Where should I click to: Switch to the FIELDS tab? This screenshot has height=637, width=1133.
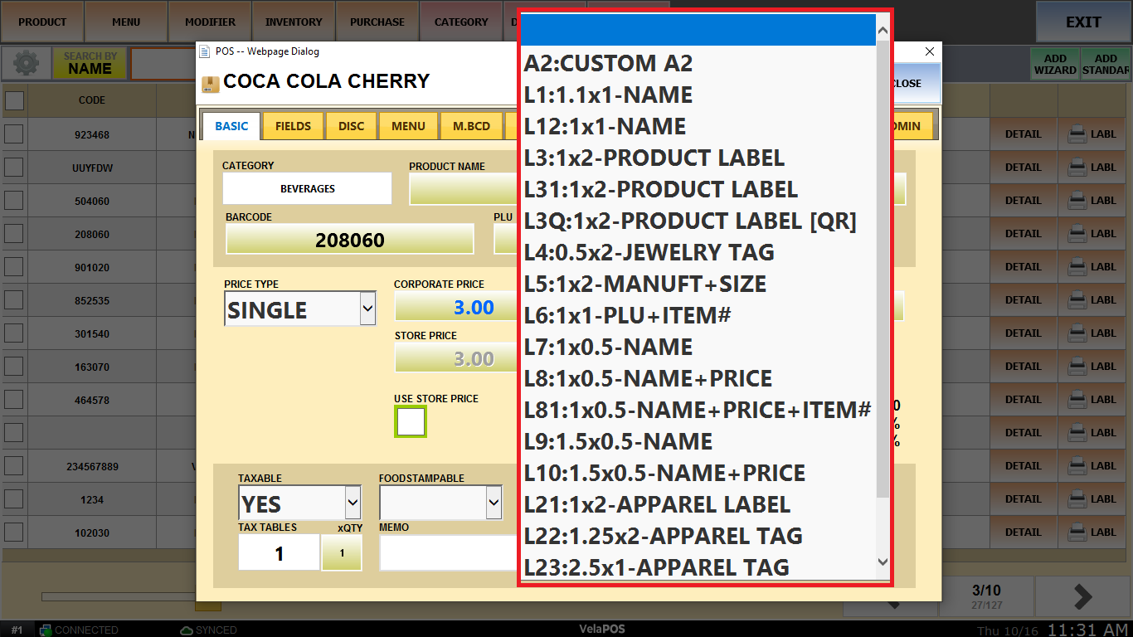coord(293,126)
